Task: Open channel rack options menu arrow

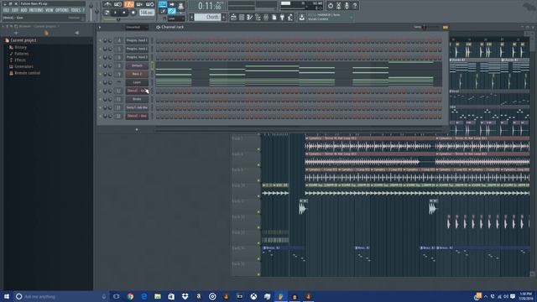Action: click(100, 28)
